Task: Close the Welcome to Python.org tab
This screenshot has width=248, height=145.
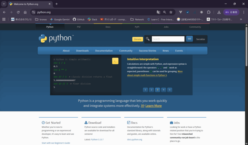Action: click(x=49, y=4)
